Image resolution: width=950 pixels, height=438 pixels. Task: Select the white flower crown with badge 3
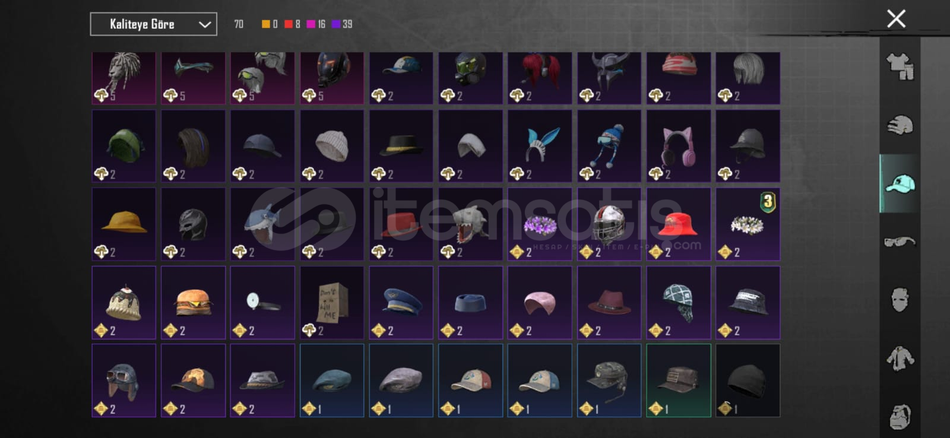748,224
